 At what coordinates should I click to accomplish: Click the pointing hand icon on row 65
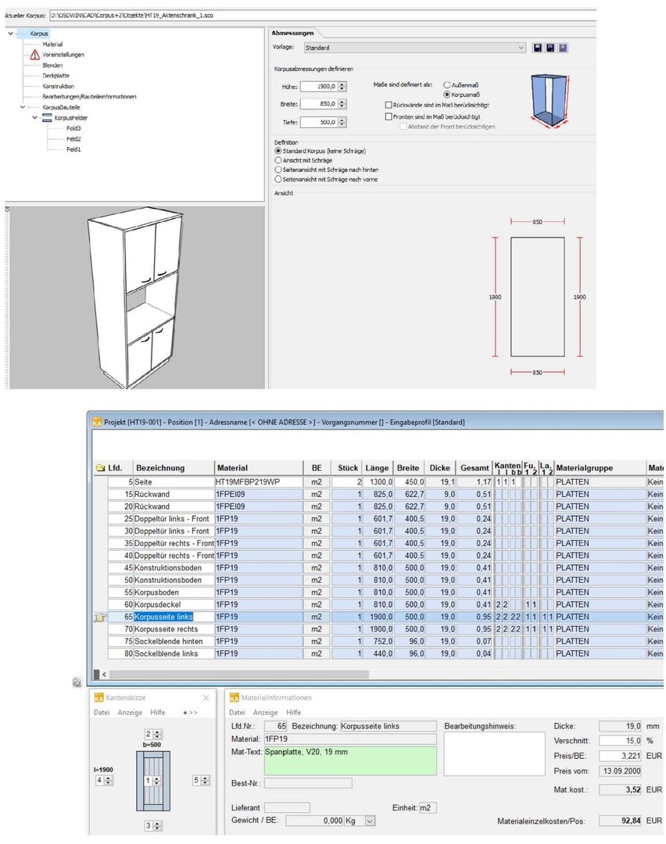(100, 617)
